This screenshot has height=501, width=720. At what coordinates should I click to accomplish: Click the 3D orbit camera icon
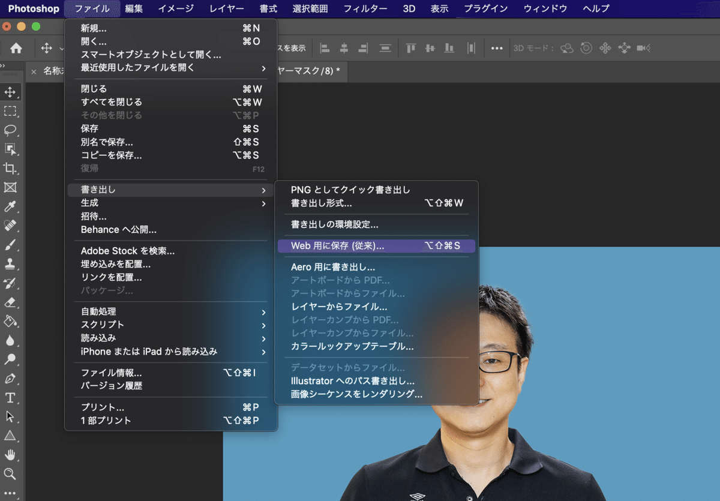pos(566,48)
